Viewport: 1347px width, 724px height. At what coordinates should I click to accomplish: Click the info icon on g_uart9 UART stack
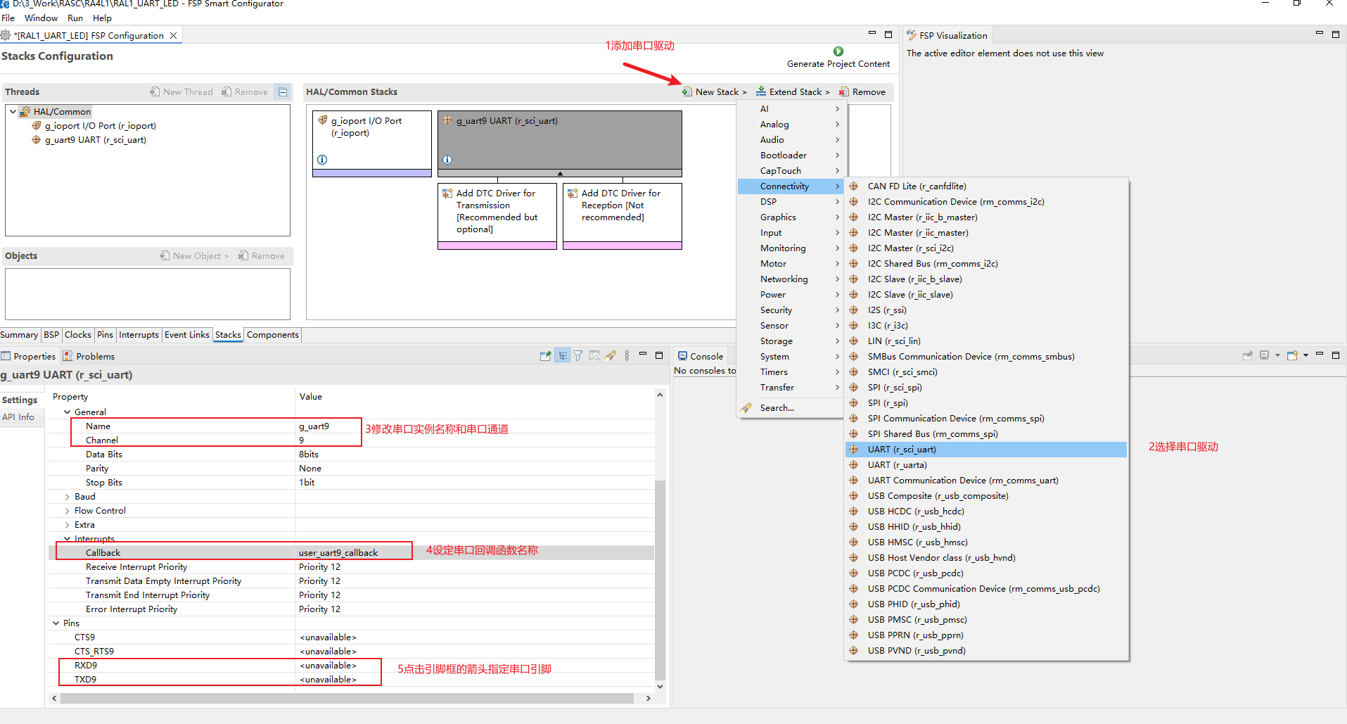pyautogui.click(x=447, y=160)
